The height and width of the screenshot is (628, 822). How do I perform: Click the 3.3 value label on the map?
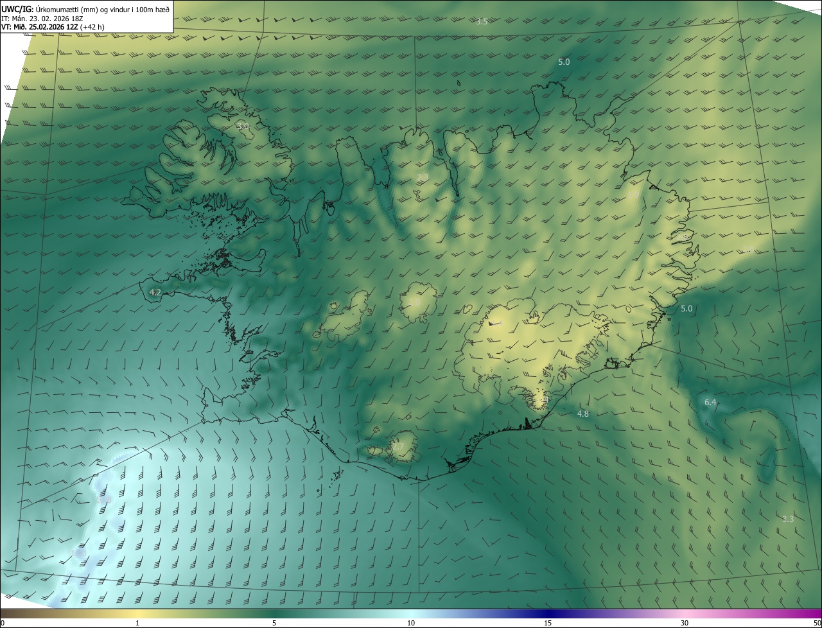tap(788, 519)
